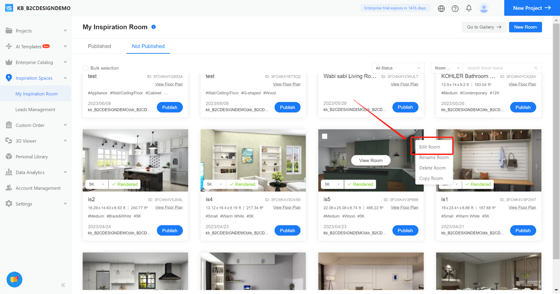Screen dimensions: 560x294
Task: Publish the is2 room
Action: coord(170,230)
